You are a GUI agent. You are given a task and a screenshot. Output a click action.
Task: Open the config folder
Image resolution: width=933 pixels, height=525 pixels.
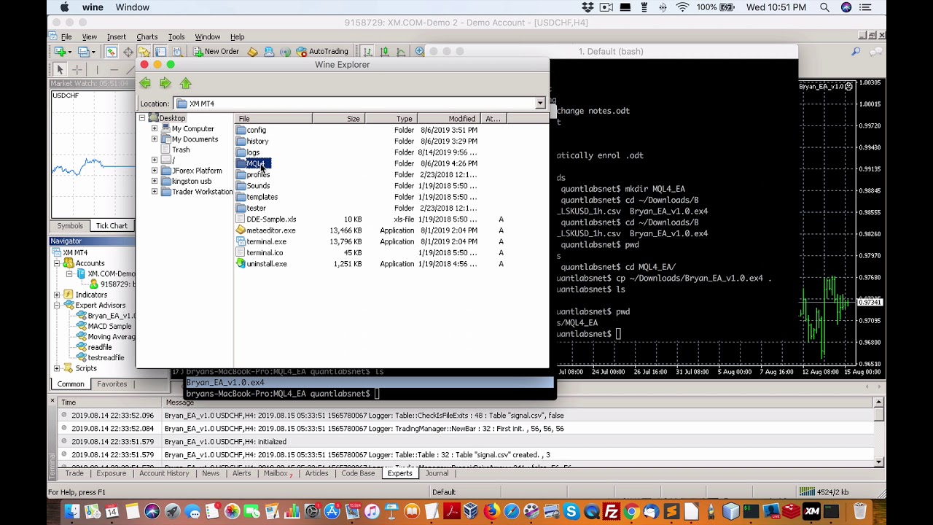click(251, 130)
